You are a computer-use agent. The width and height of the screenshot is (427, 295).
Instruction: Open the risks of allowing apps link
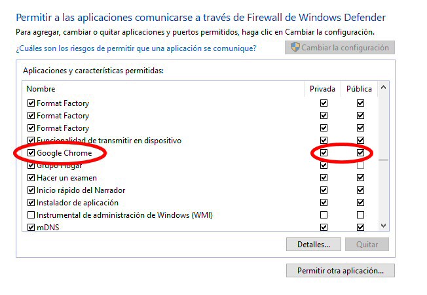[x=136, y=48]
